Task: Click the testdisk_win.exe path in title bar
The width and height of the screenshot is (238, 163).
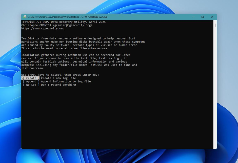Action: tap(67, 17)
